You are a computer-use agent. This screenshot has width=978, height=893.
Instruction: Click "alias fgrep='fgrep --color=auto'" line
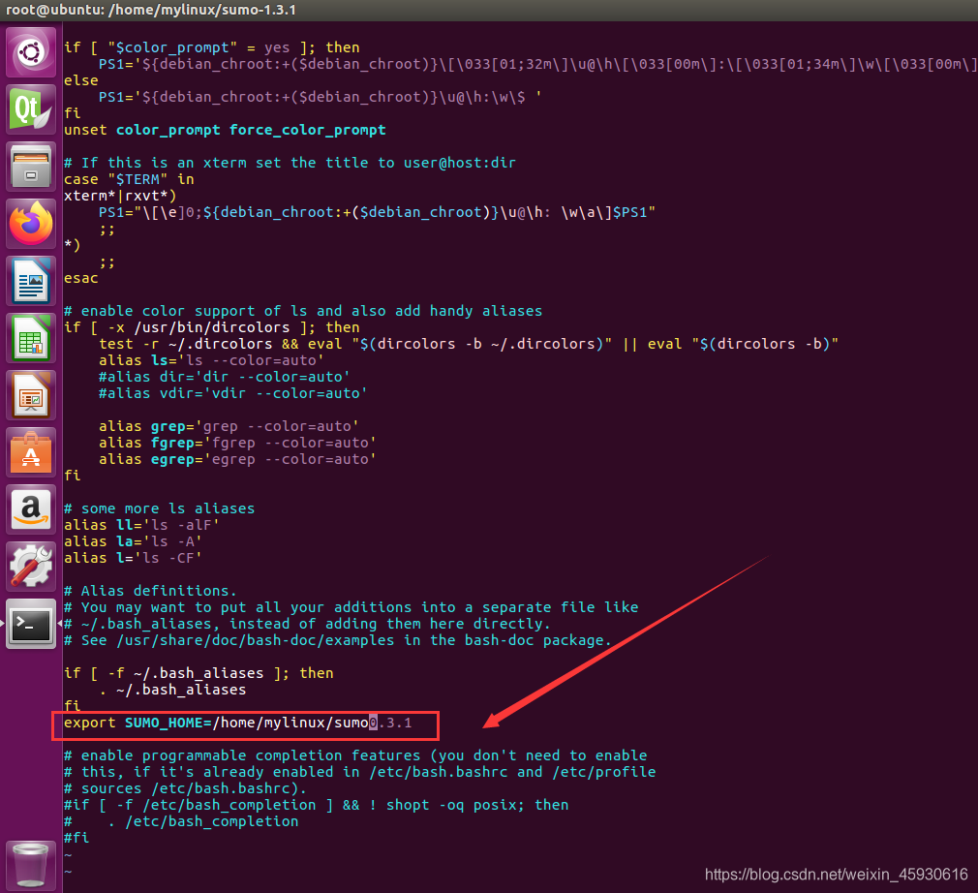[237, 443]
